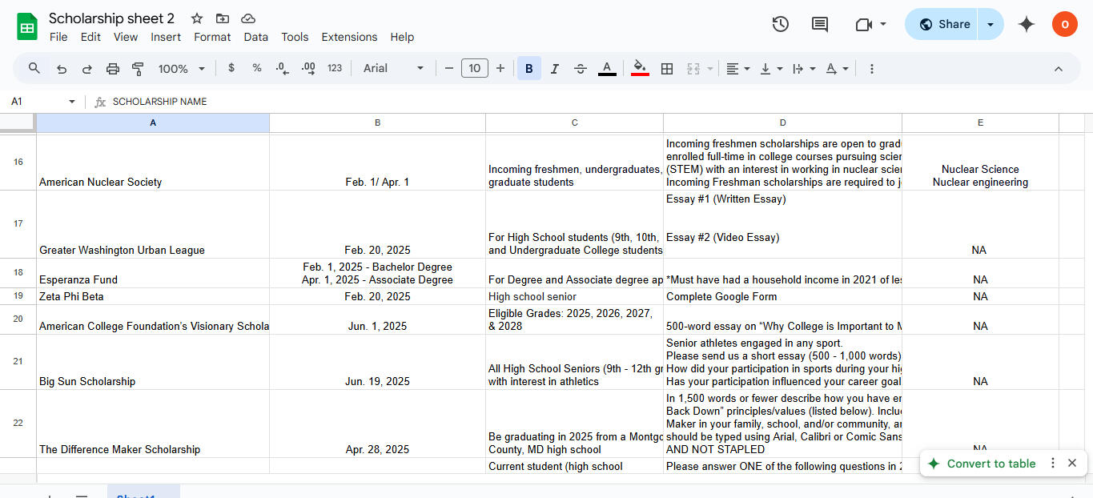Toggle bold formatting
The width and height of the screenshot is (1093, 498).
528,69
